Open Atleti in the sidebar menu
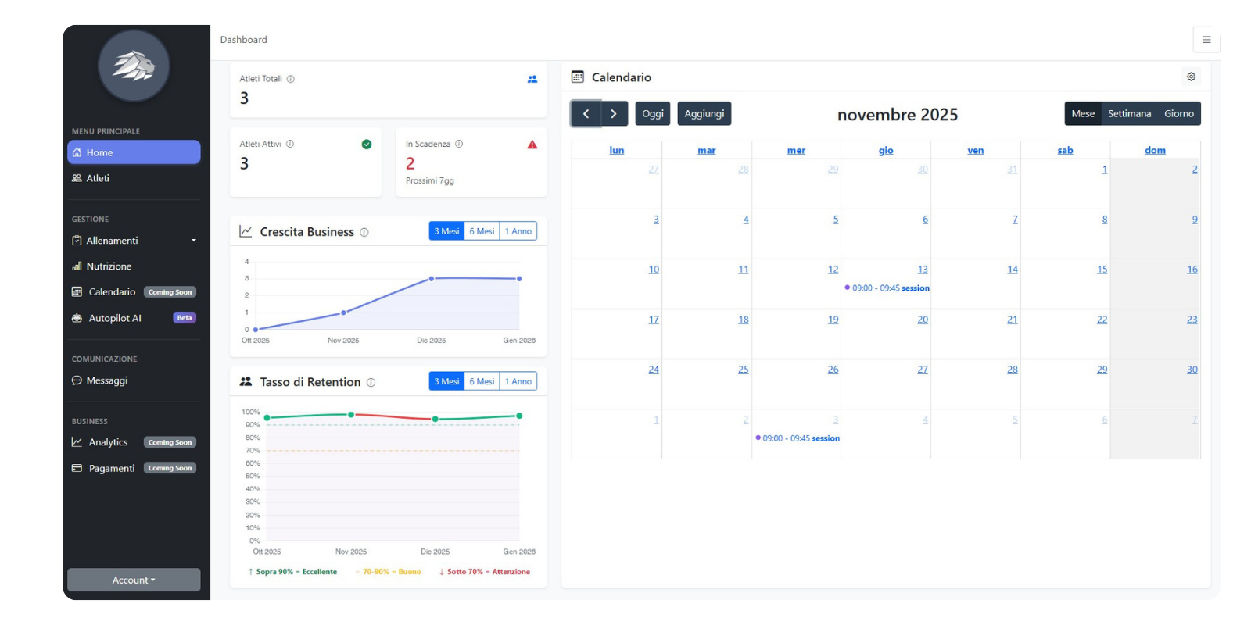The image size is (1251, 625). tap(98, 178)
